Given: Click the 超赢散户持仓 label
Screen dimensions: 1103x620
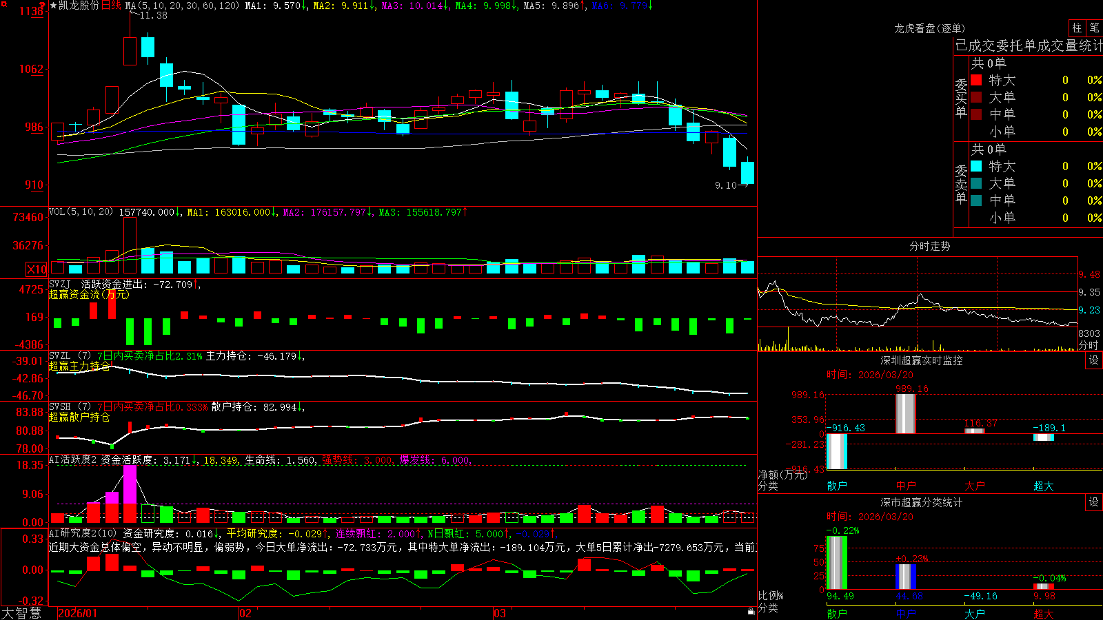Looking at the screenshot, I should (x=79, y=417).
